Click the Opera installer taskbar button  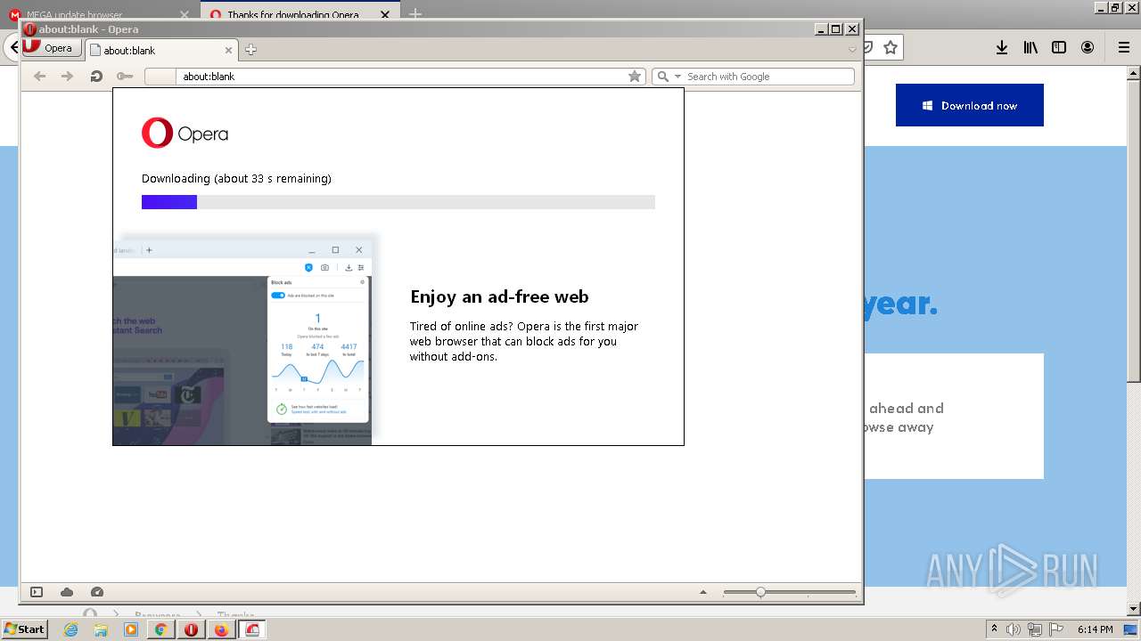point(252,629)
